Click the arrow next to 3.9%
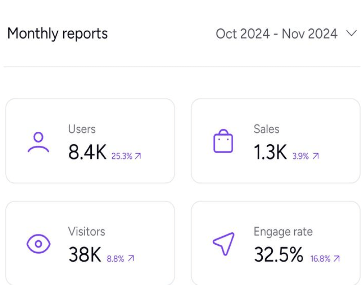 (x=316, y=156)
